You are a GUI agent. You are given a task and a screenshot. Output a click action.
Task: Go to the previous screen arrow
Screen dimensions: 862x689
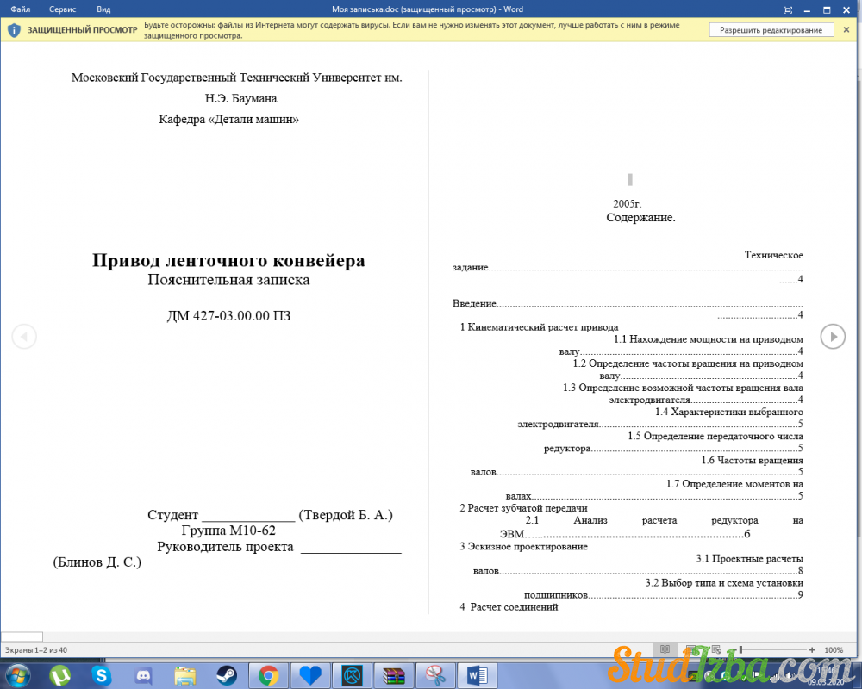[24, 336]
